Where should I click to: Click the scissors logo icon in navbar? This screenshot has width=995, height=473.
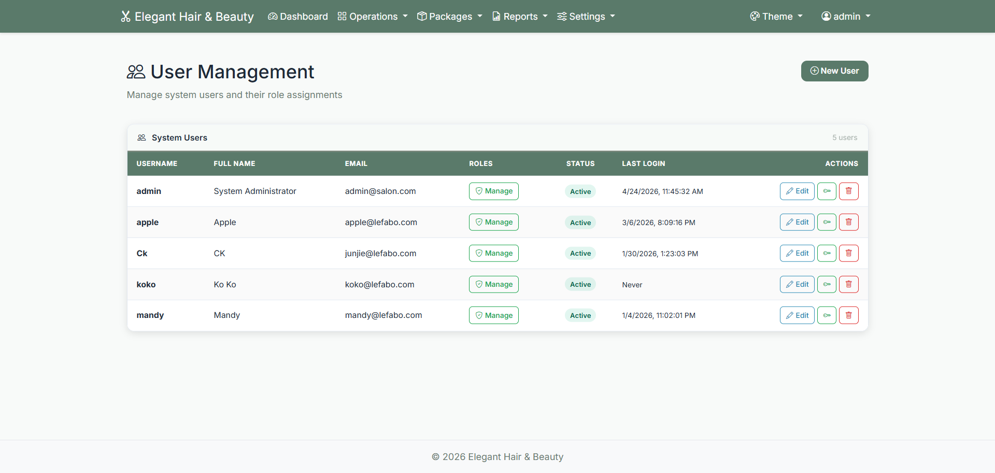coord(125,17)
